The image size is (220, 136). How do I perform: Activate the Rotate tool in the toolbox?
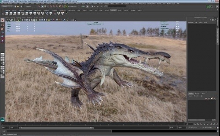tap(2, 37)
